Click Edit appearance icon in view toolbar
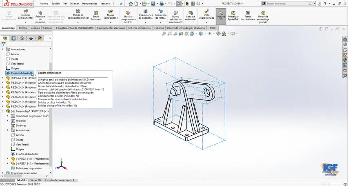Image resolution: width=348 pixels, height=186 pixels. [x=218, y=34]
